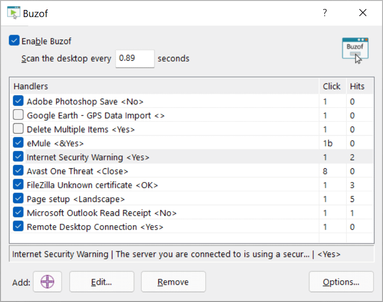Image resolution: width=383 pixels, height=302 pixels.
Task: Disable the Enable Buzof checkbox
Action: (14, 41)
